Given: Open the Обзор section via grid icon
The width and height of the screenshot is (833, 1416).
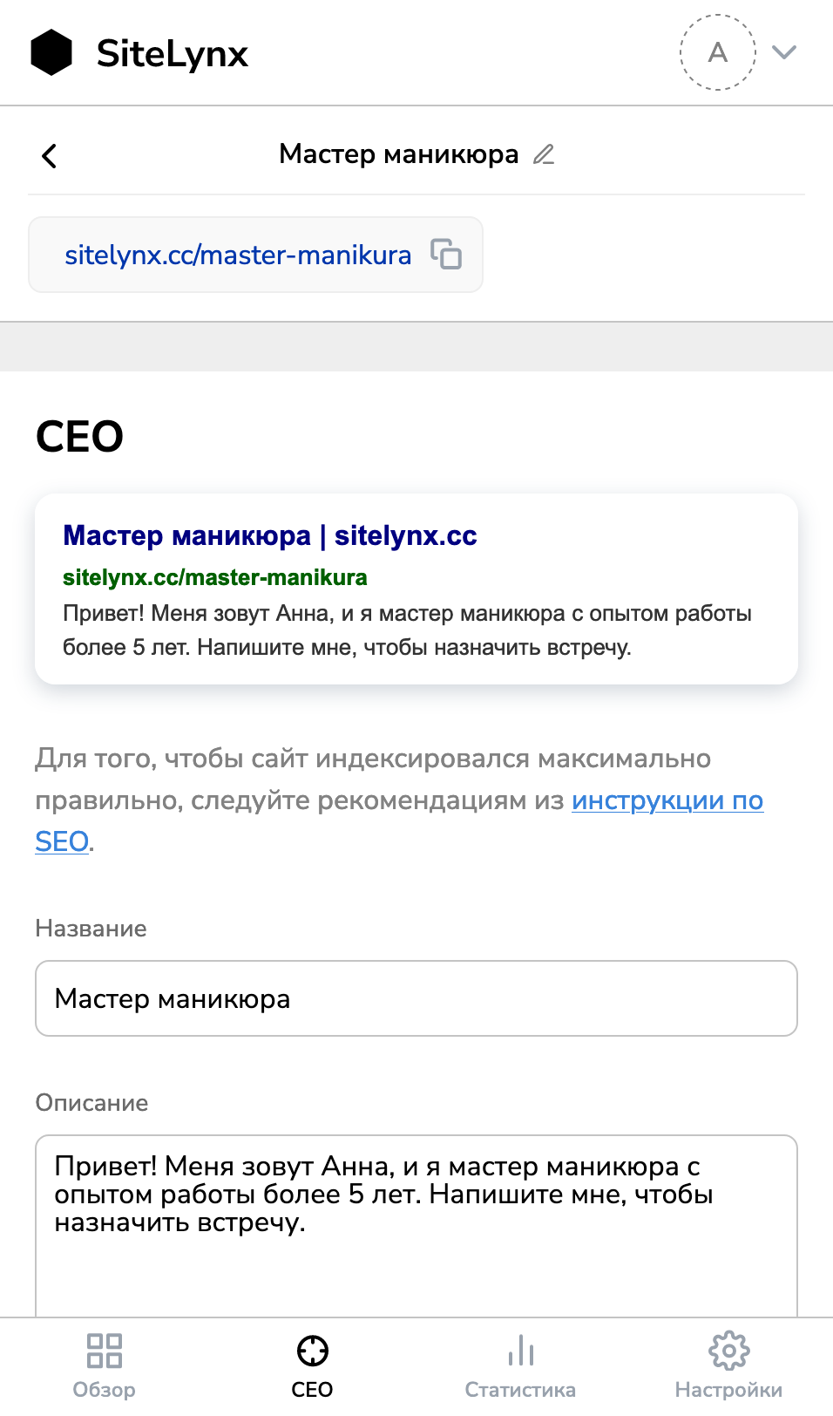Looking at the screenshot, I should [103, 1351].
